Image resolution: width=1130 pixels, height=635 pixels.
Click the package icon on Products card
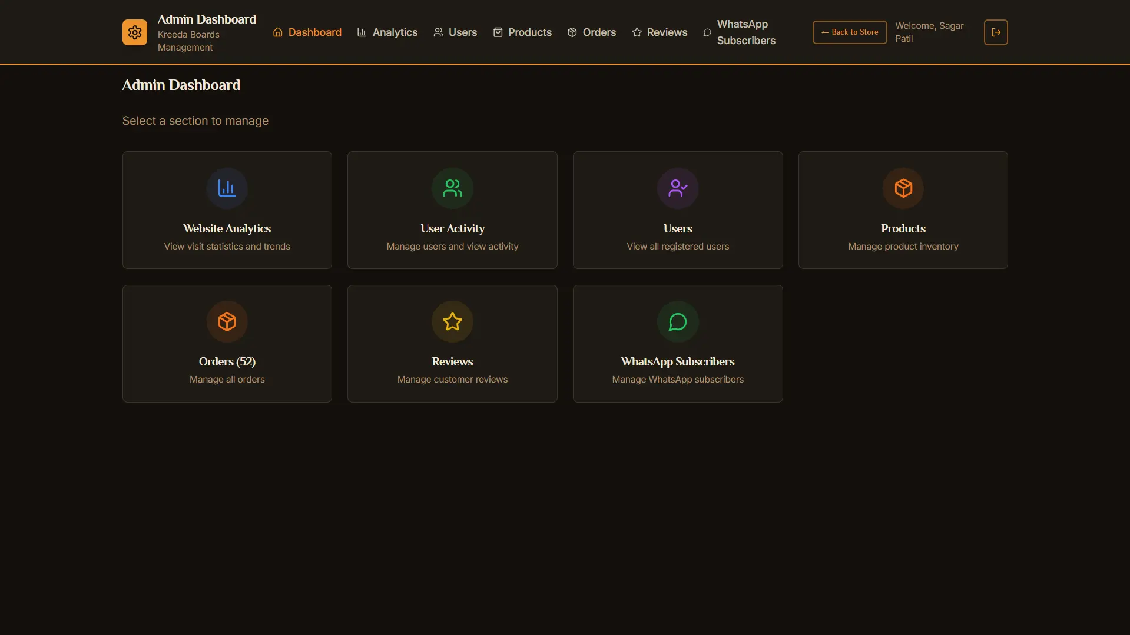[x=903, y=188]
